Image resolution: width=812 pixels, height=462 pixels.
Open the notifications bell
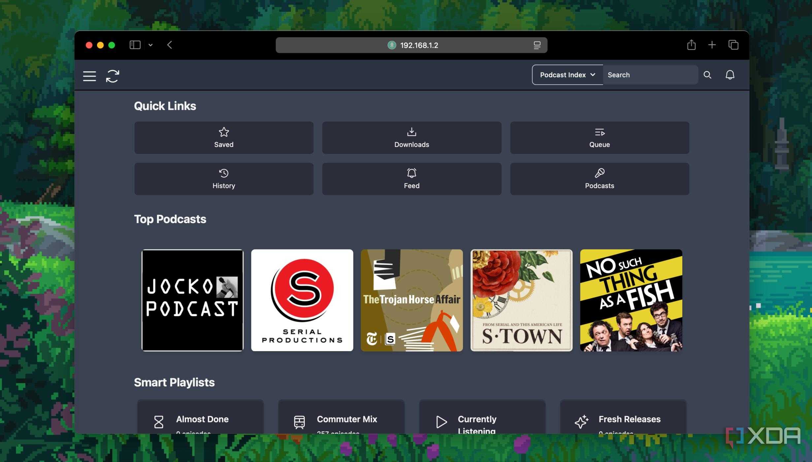(x=730, y=75)
